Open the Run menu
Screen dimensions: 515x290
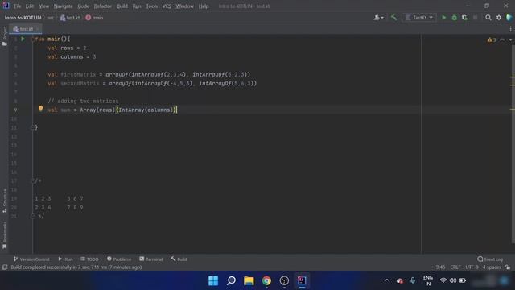pyautogui.click(x=137, y=6)
